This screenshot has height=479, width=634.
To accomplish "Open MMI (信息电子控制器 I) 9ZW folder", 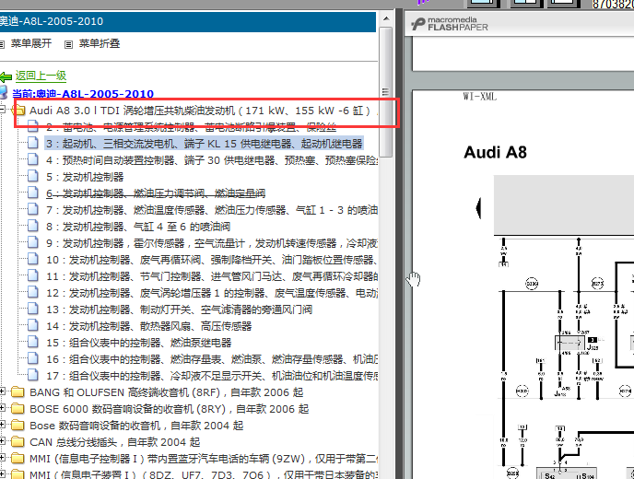I will (x=205, y=459).
